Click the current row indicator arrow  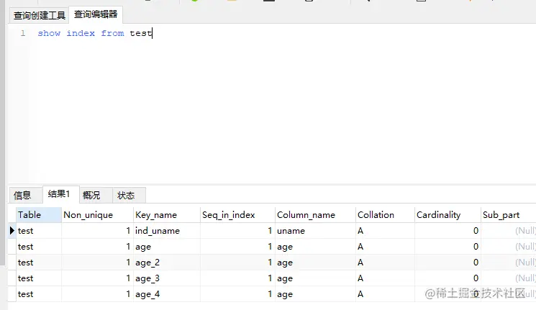click(x=12, y=231)
